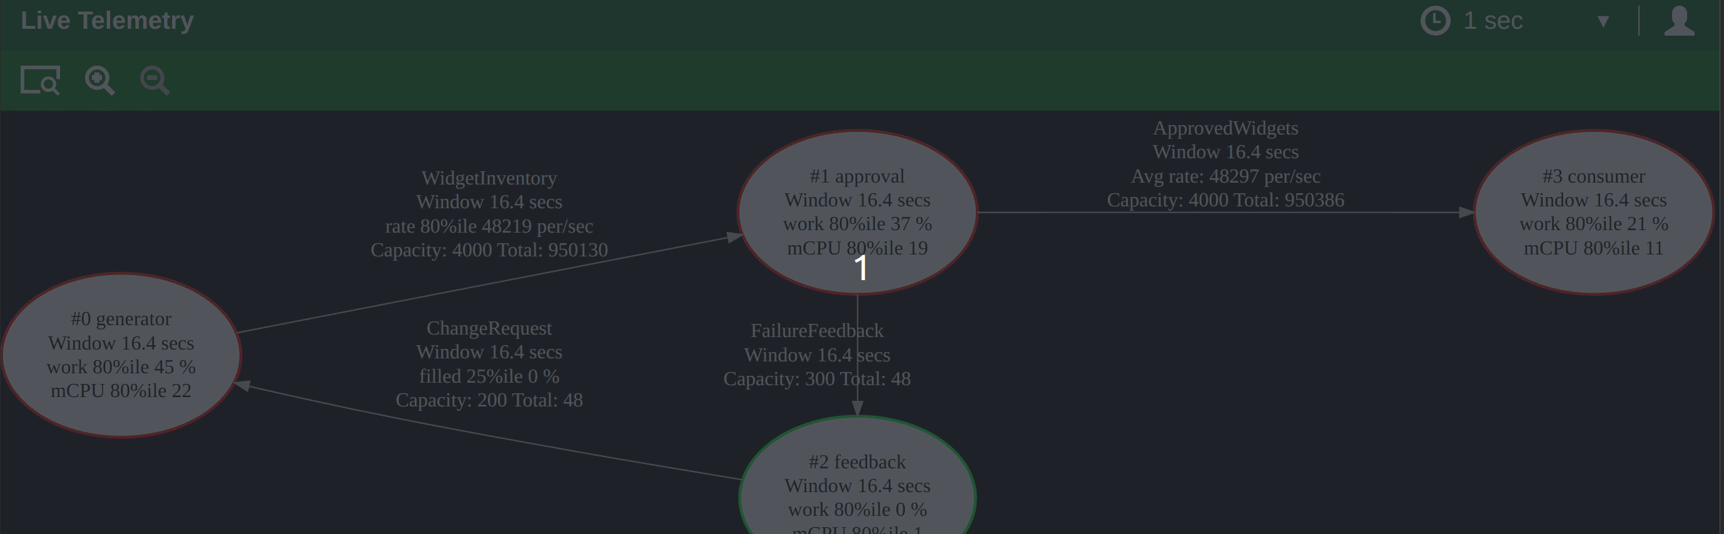Click the zoom-to-fit icon in toolbar
The height and width of the screenshot is (534, 1724).
40,80
